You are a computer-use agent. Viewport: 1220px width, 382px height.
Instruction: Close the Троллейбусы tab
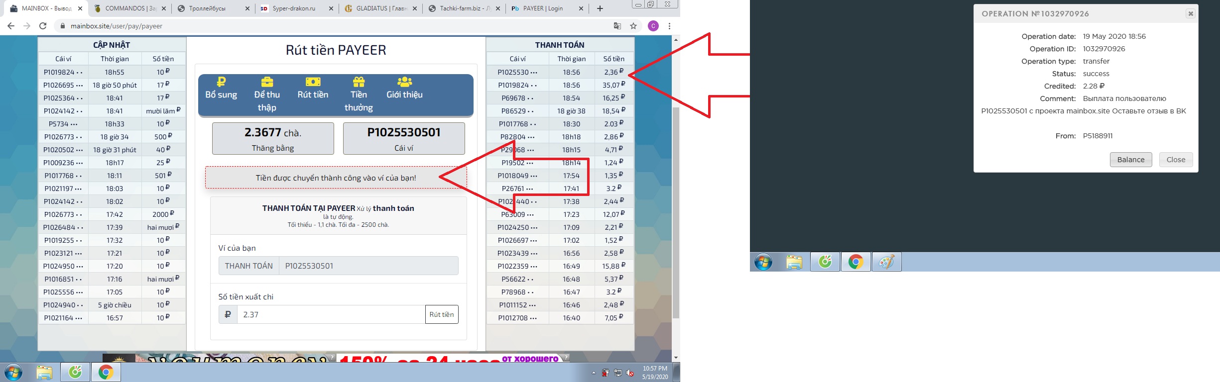click(247, 8)
